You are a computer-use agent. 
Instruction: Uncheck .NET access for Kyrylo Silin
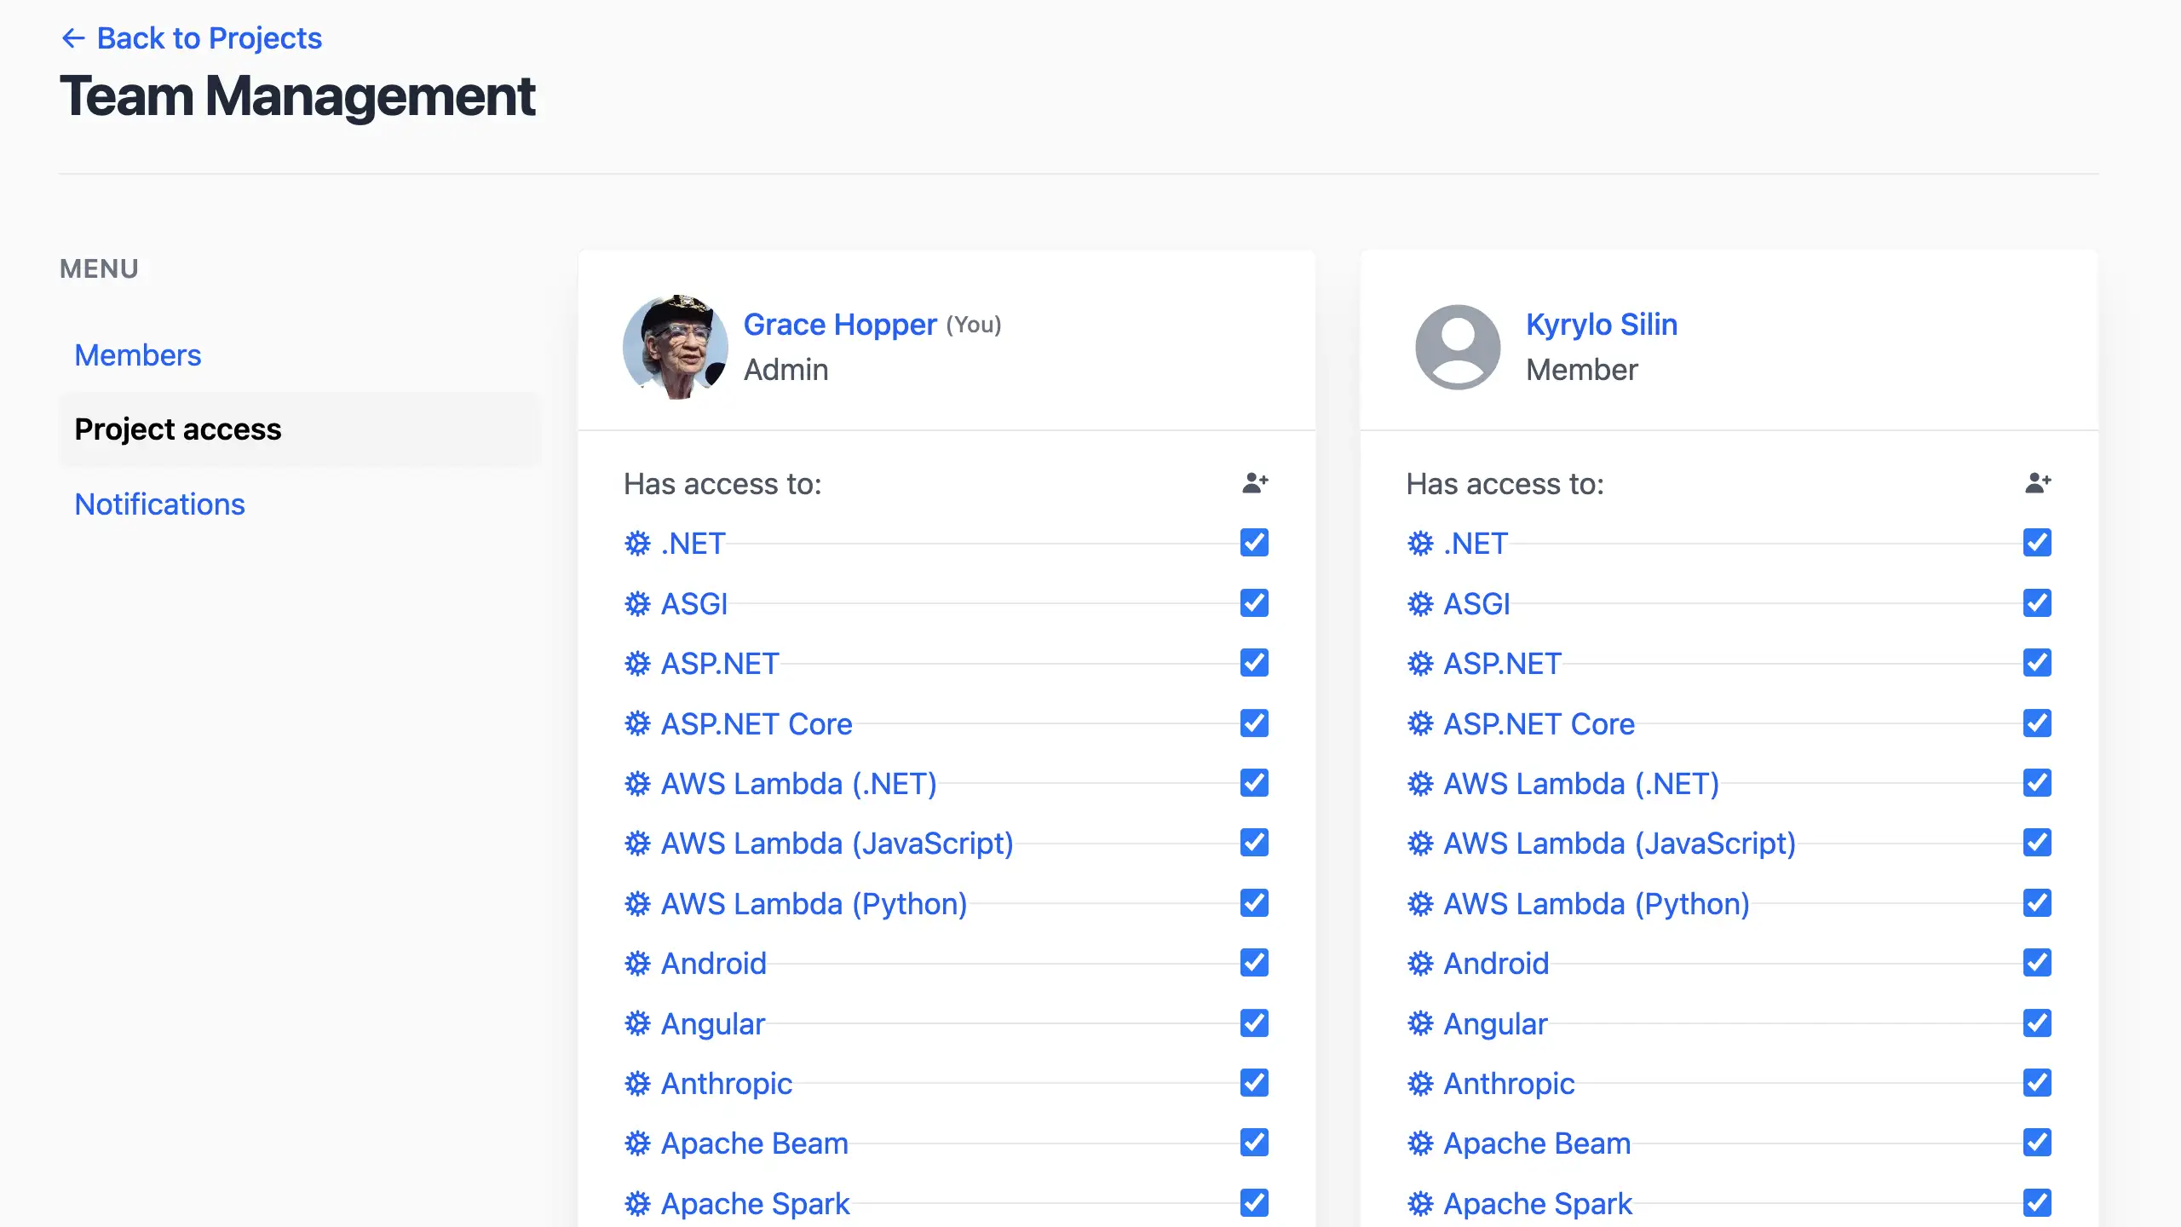[2037, 543]
